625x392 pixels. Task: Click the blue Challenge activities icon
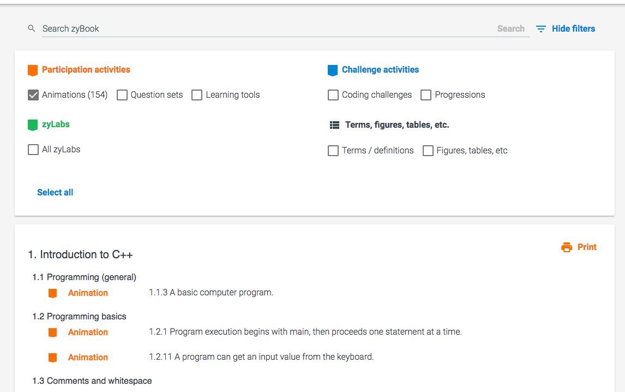tap(333, 70)
